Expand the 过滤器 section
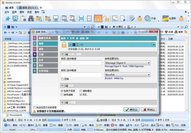The height and width of the screenshot is (133, 191). tap(62, 102)
